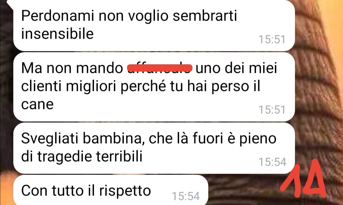Click the word "Perdonami" in the first message
This screenshot has width=343, height=205.
[58, 16]
